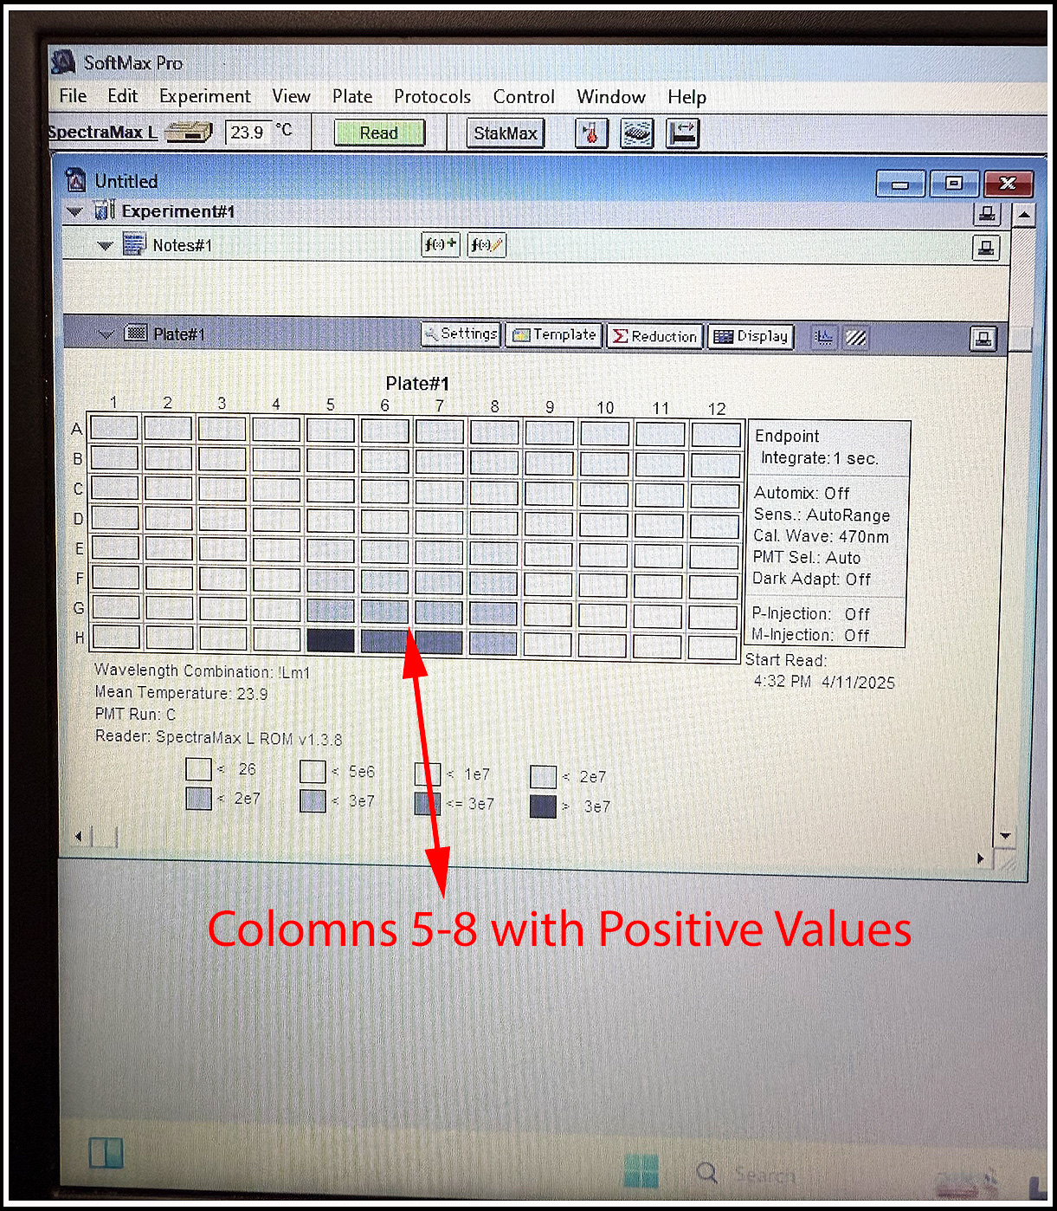Click the green Read button
The height and width of the screenshot is (1211, 1057).
tap(379, 133)
